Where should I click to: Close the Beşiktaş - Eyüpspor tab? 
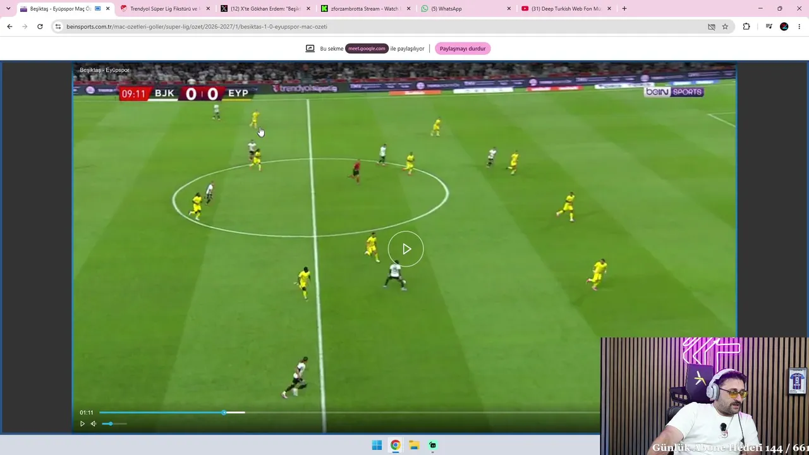click(108, 9)
